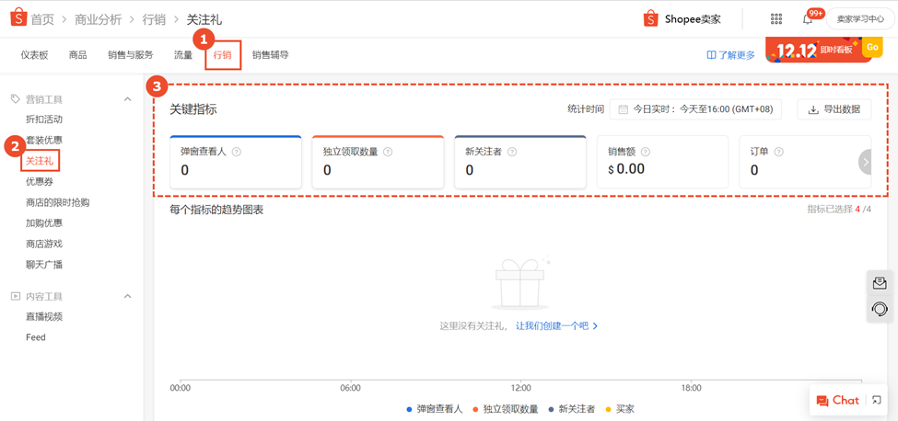This screenshot has width=898, height=421.
Task: Switch to the 流量 tab
Action: pos(183,55)
